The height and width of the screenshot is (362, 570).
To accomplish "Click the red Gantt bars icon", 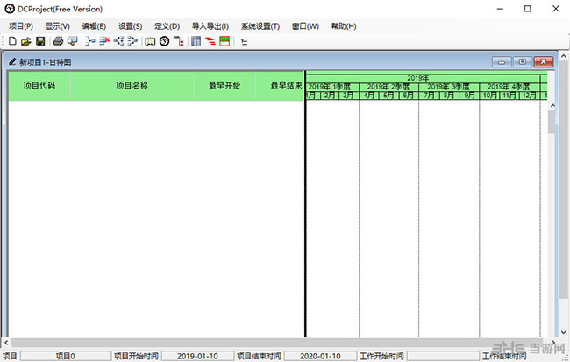I will 210,41.
